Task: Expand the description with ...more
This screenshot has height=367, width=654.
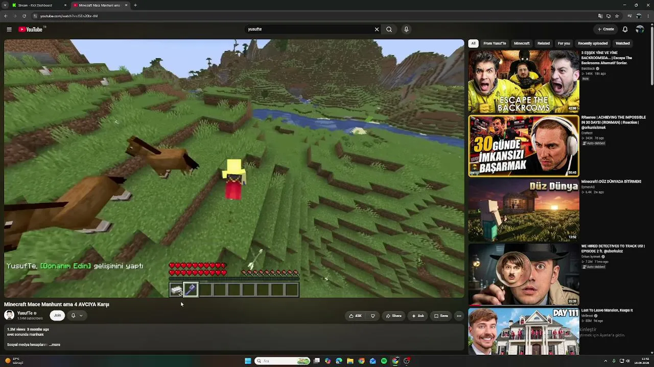Action: (x=54, y=345)
